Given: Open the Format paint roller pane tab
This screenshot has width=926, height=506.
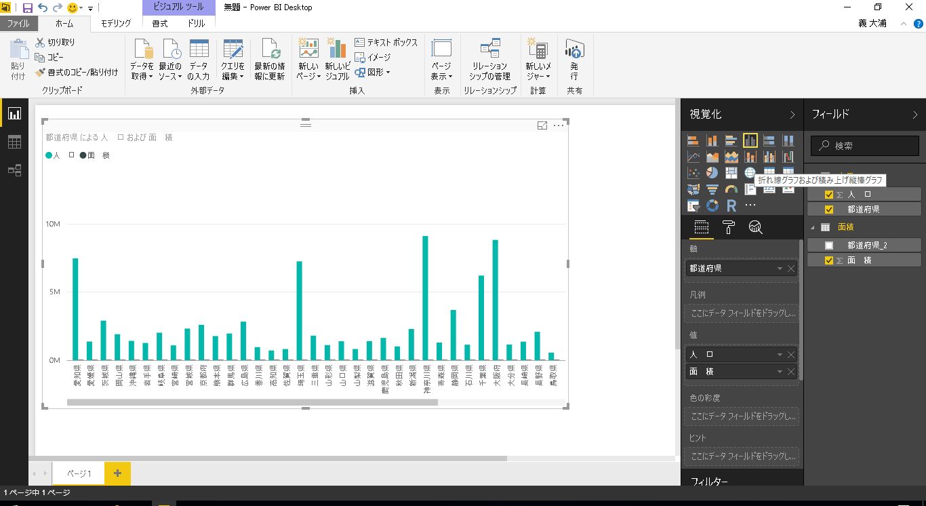Looking at the screenshot, I should (x=729, y=227).
